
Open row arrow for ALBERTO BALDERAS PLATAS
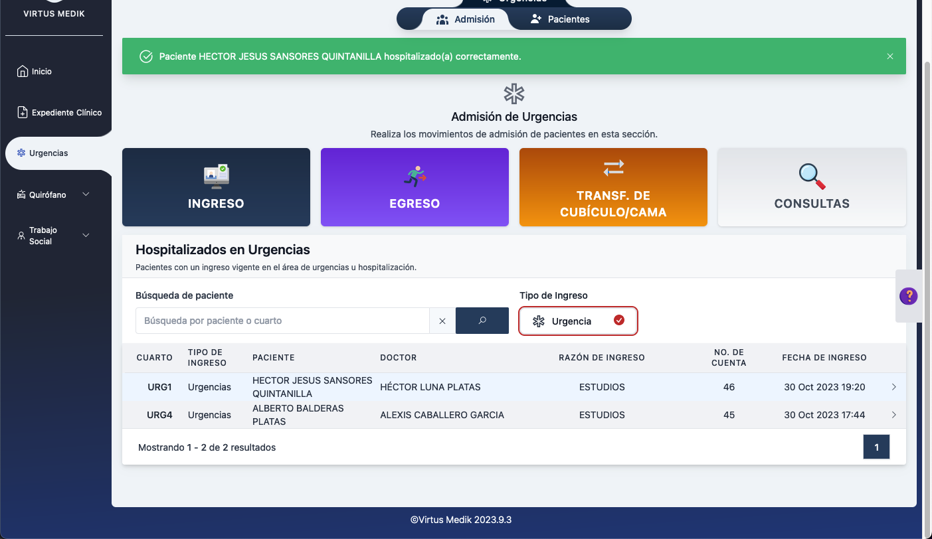coord(893,415)
